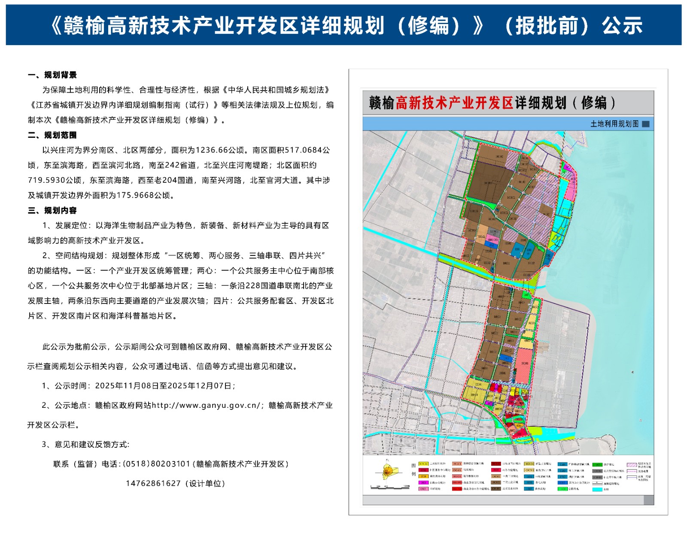Click the 14762861627 design unit number
The image size is (687, 546).
click(153, 484)
